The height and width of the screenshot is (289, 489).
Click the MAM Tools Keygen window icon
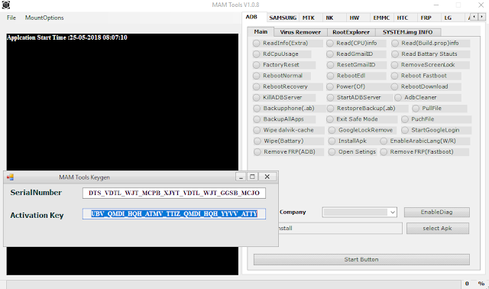10,177
